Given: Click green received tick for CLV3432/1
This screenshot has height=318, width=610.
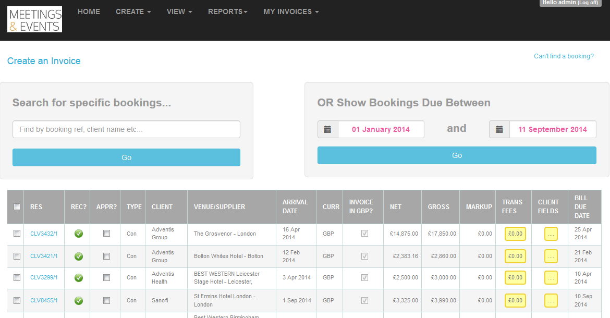Looking at the screenshot, I should click(79, 234).
